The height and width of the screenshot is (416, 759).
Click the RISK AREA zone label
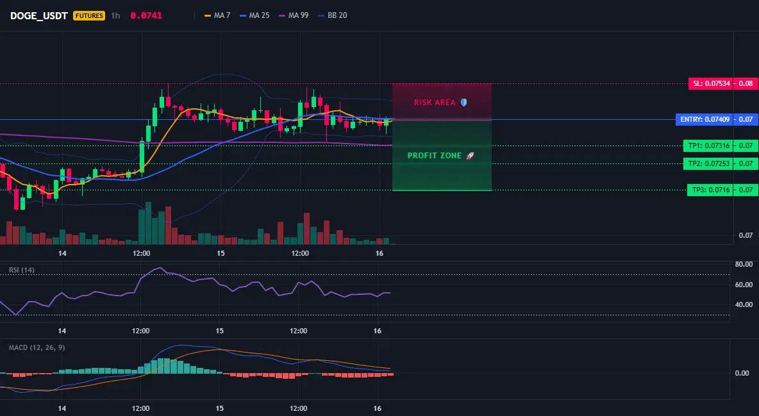click(x=435, y=102)
